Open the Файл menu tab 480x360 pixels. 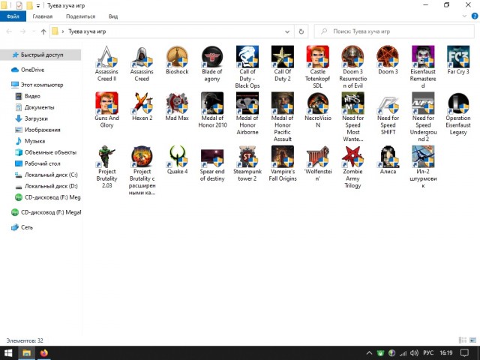[x=13, y=16]
